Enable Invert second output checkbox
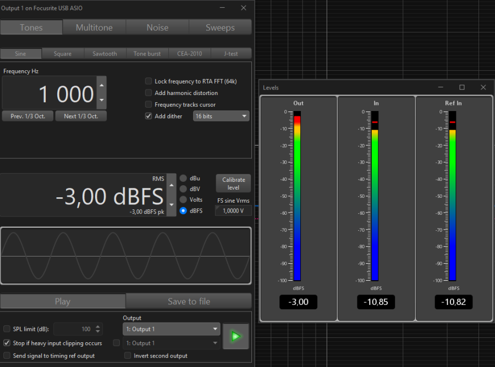This screenshot has width=495, height=367. coord(128,355)
